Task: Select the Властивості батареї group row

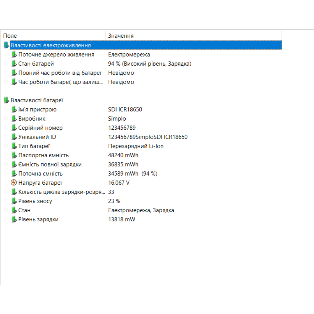Action: tap(37, 100)
